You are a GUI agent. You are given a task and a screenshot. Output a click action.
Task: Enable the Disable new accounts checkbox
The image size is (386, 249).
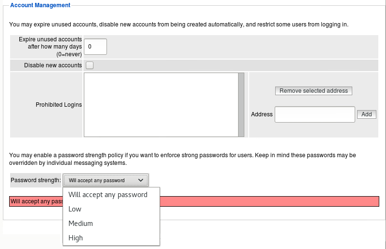pyautogui.click(x=90, y=65)
